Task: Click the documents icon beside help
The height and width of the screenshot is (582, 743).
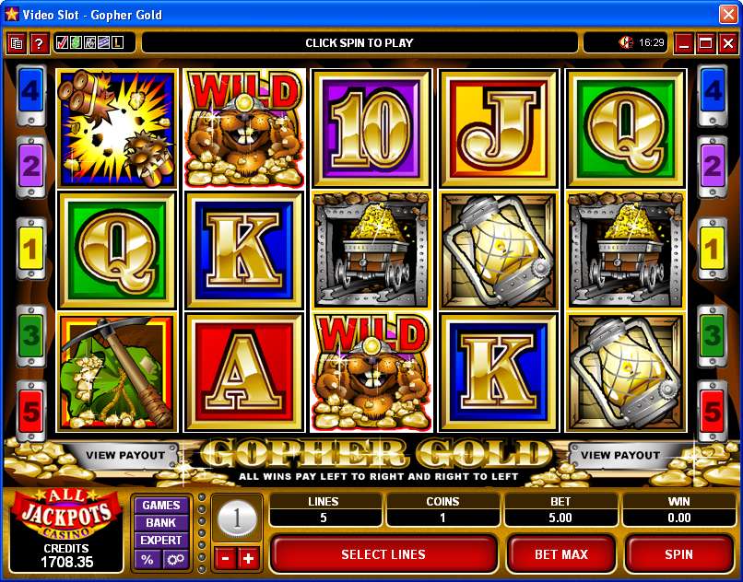Action: [17, 43]
